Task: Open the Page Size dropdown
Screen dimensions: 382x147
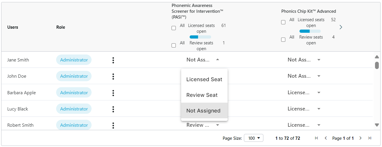Action: (x=254, y=138)
